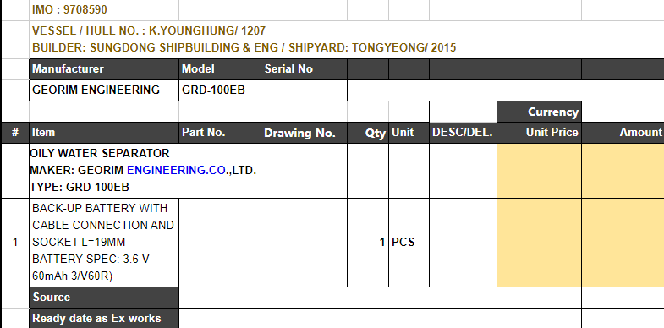Select the IMO : 9708590 cell
Image resolution: width=664 pixels, height=328 pixels.
[x=104, y=10]
